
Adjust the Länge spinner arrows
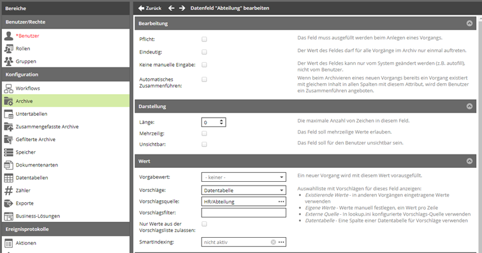pyautogui.click(x=221, y=122)
